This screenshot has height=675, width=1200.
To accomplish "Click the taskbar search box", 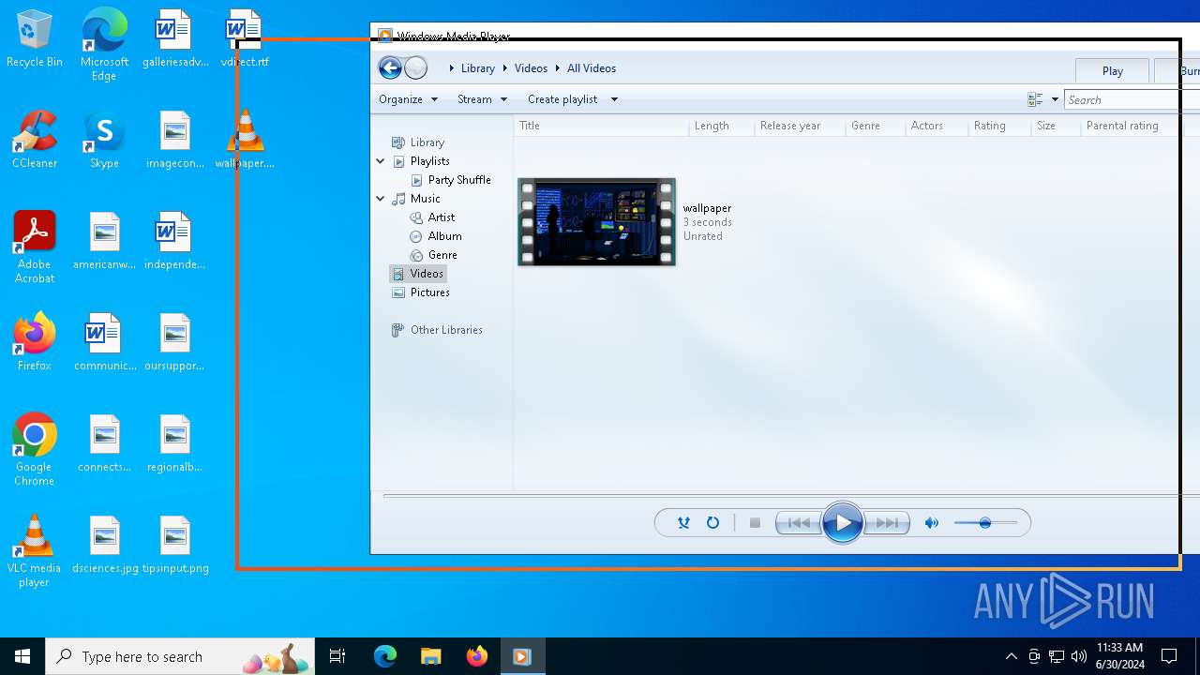I will pyautogui.click(x=180, y=656).
